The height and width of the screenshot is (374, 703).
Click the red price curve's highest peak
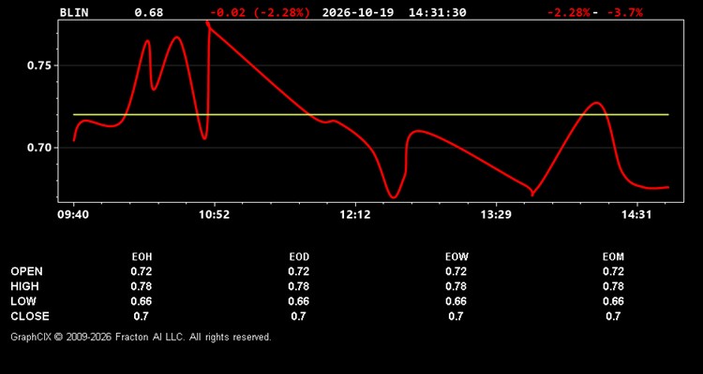(207, 22)
